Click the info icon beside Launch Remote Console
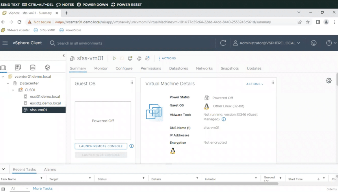This screenshot has height=192, width=338. point(131,146)
